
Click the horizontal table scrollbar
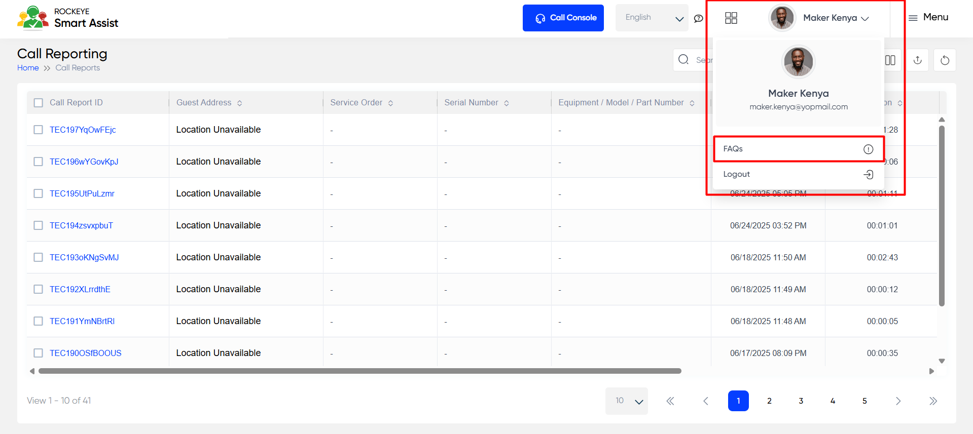[360, 371]
